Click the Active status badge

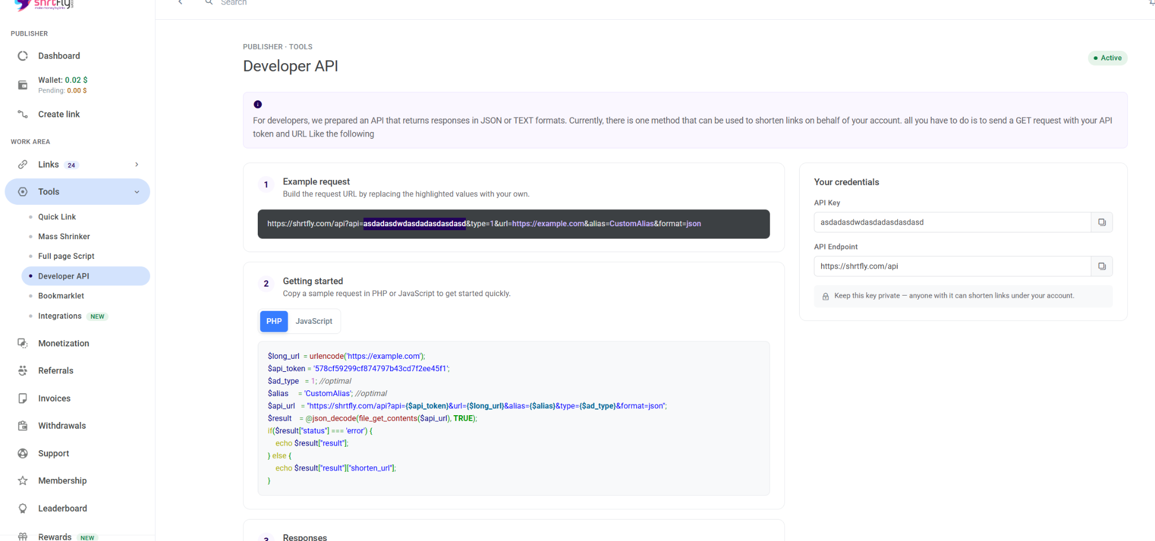coord(1107,58)
